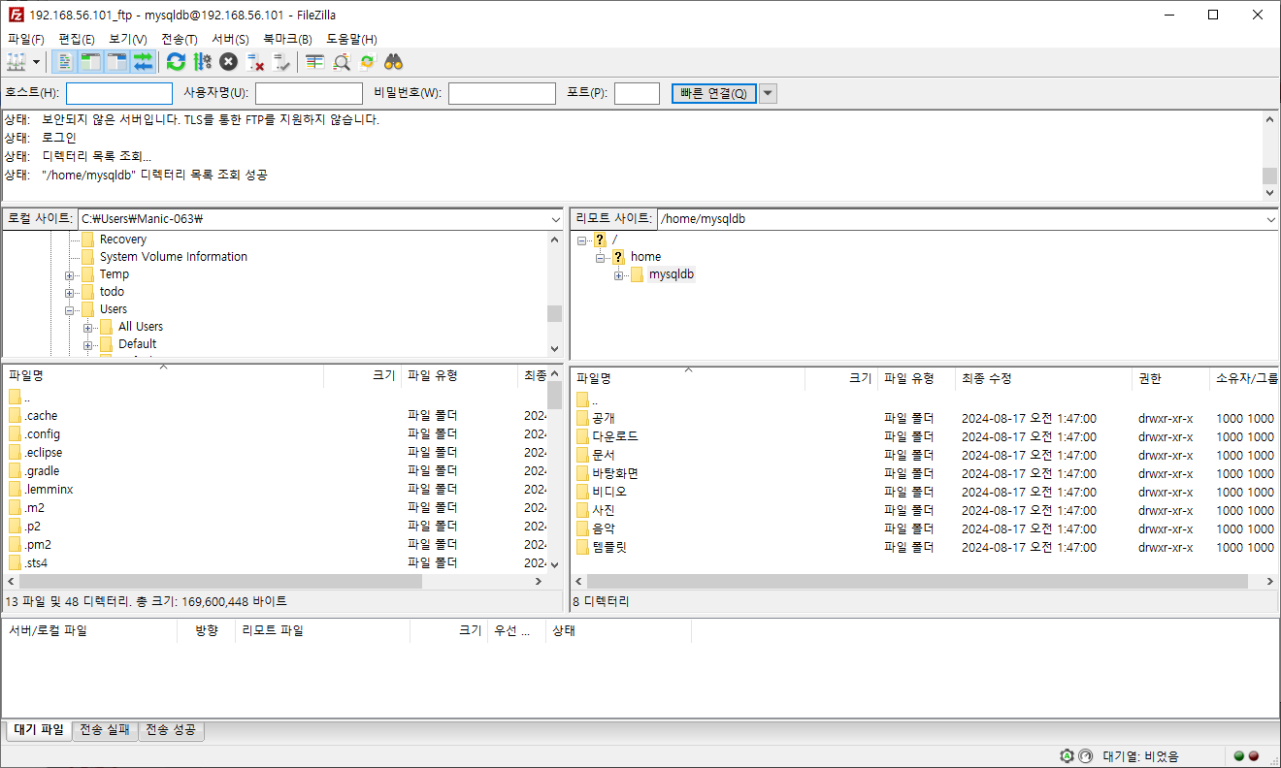This screenshot has width=1281, height=768.
Task: Open the 보기(V) menu
Action: [128, 40]
